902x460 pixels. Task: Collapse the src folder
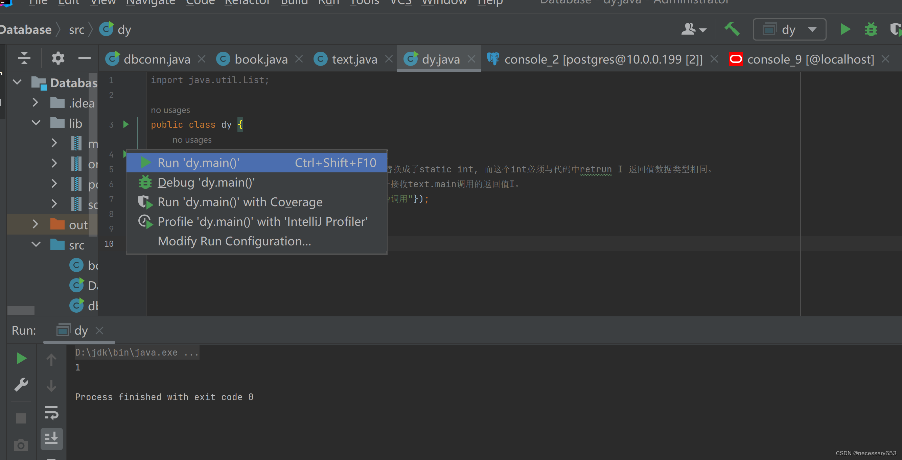click(x=36, y=244)
